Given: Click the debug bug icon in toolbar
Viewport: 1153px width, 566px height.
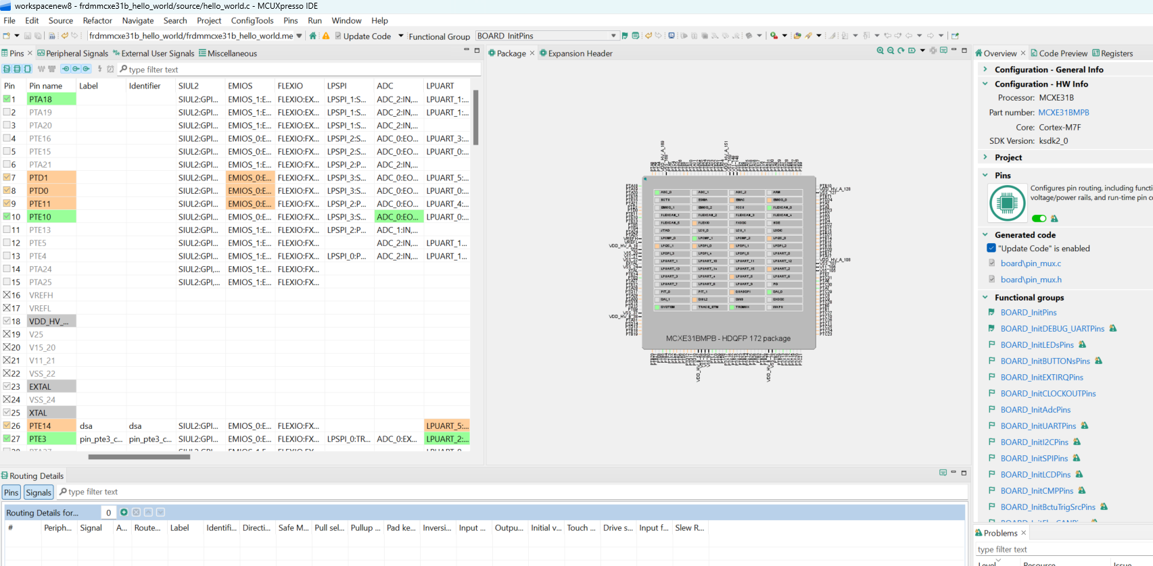Looking at the screenshot, I should (774, 36).
